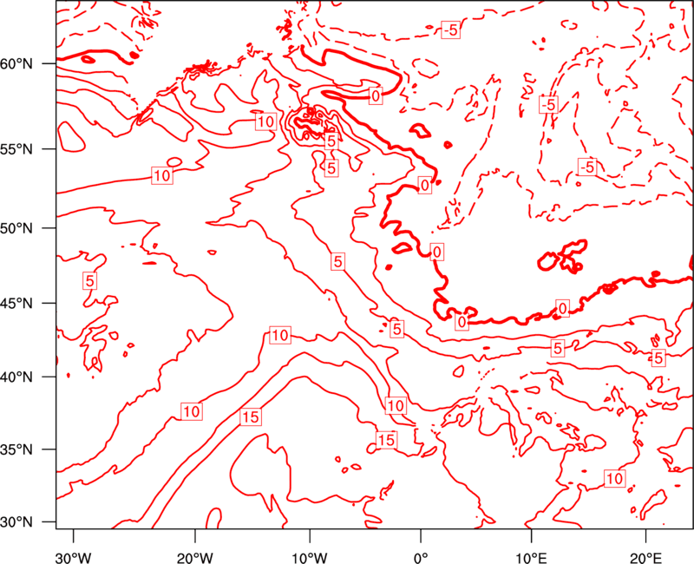Click the 0 contour label near 58°N
Screen dimensions: 694x564
(376, 95)
